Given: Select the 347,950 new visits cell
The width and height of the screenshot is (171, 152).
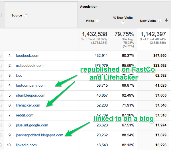Looking at the screenshot, I should [160, 56].
